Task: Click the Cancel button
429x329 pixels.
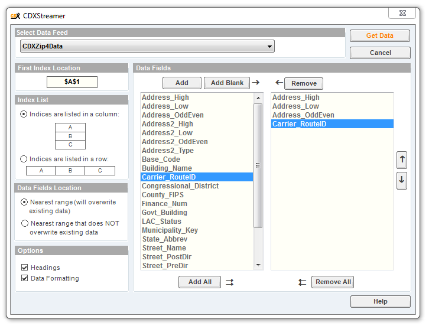Action: pyautogui.click(x=381, y=53)
